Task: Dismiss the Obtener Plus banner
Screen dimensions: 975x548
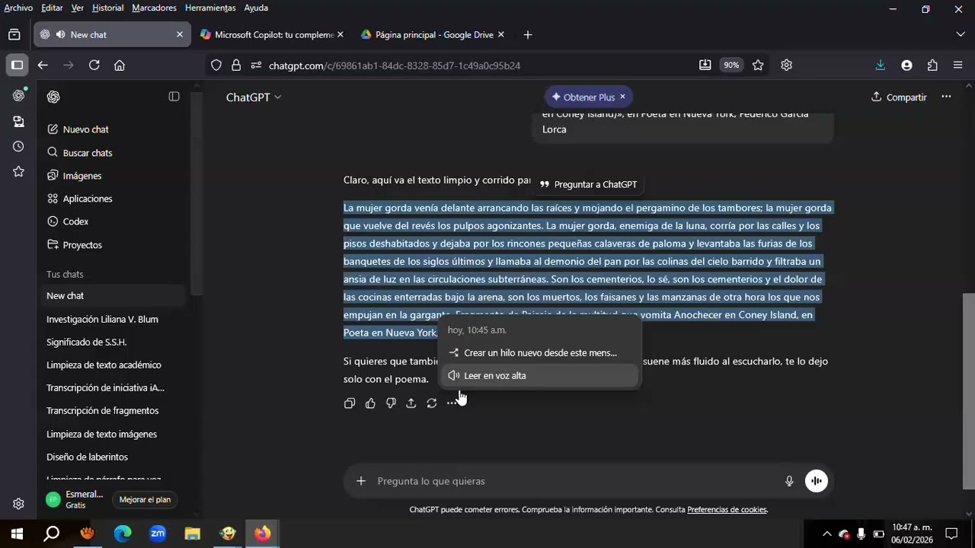Action: pyautogui.click(x=622, y=97)
